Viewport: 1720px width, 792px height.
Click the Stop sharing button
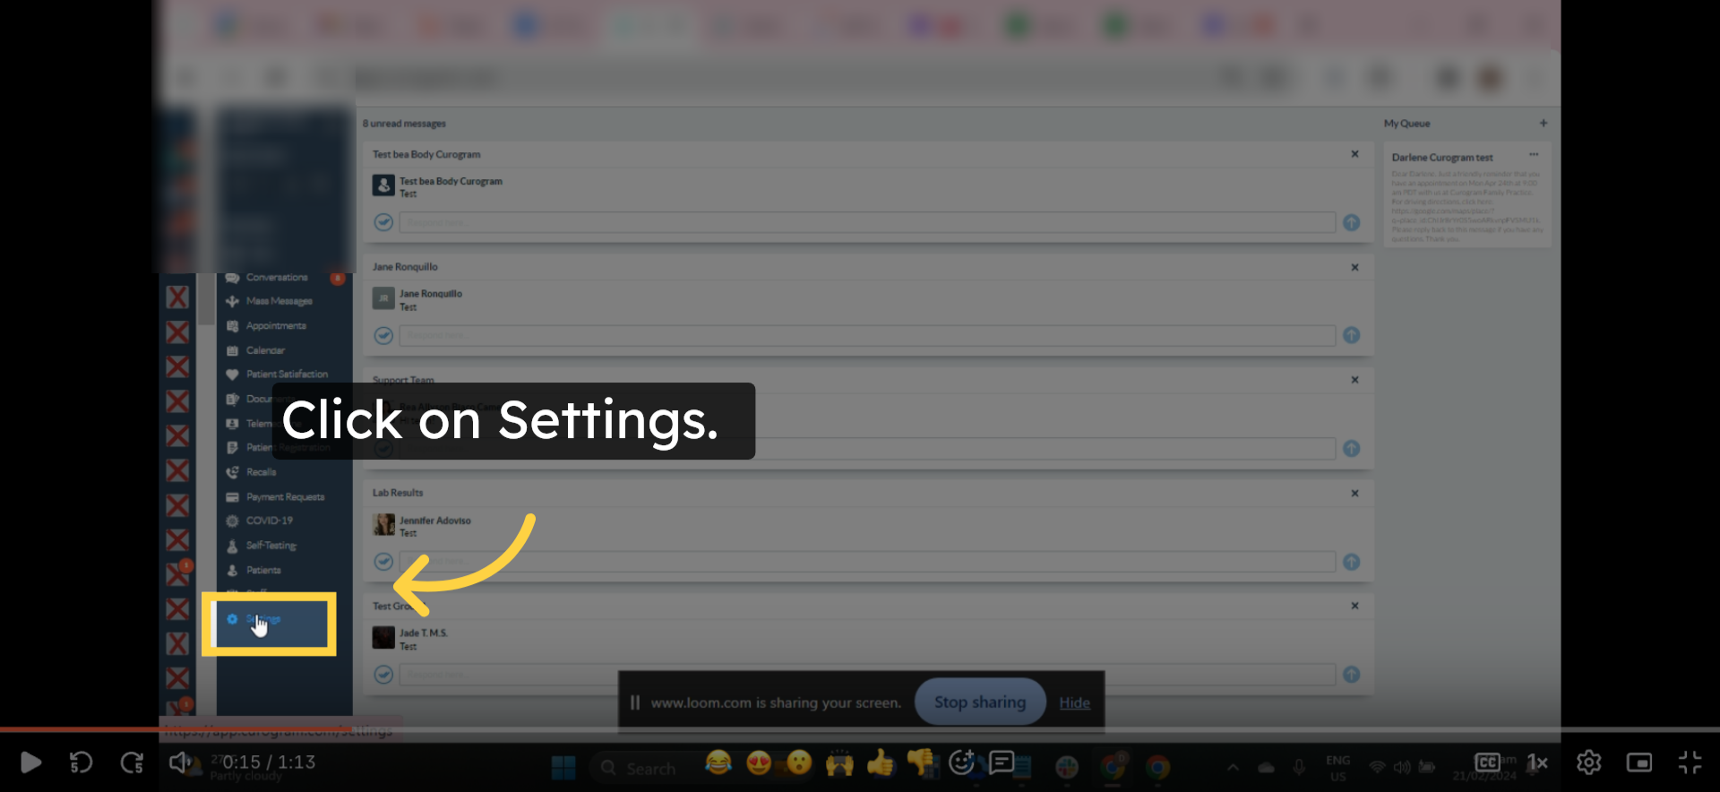pos(980,702)
